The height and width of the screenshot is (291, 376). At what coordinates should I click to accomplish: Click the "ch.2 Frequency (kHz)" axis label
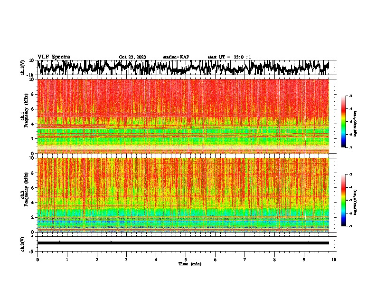[x=25, y=189]
